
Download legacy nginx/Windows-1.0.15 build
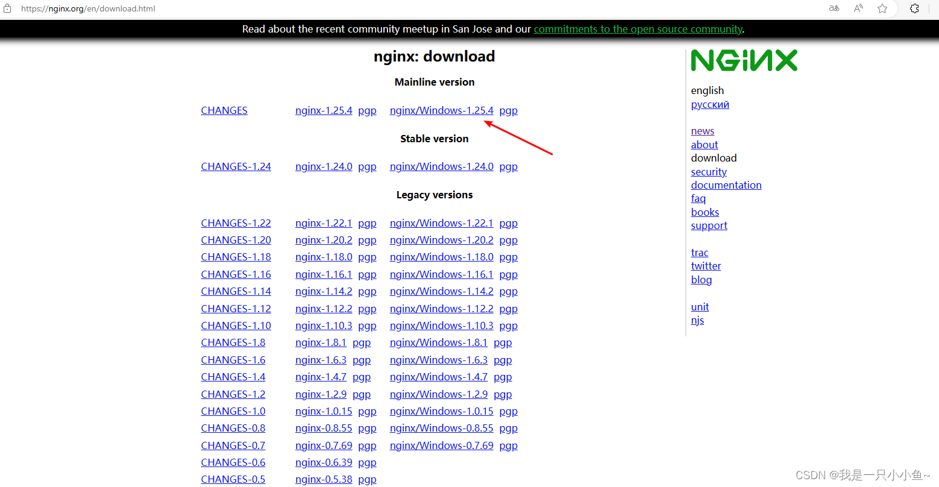[x=441, y=411]
